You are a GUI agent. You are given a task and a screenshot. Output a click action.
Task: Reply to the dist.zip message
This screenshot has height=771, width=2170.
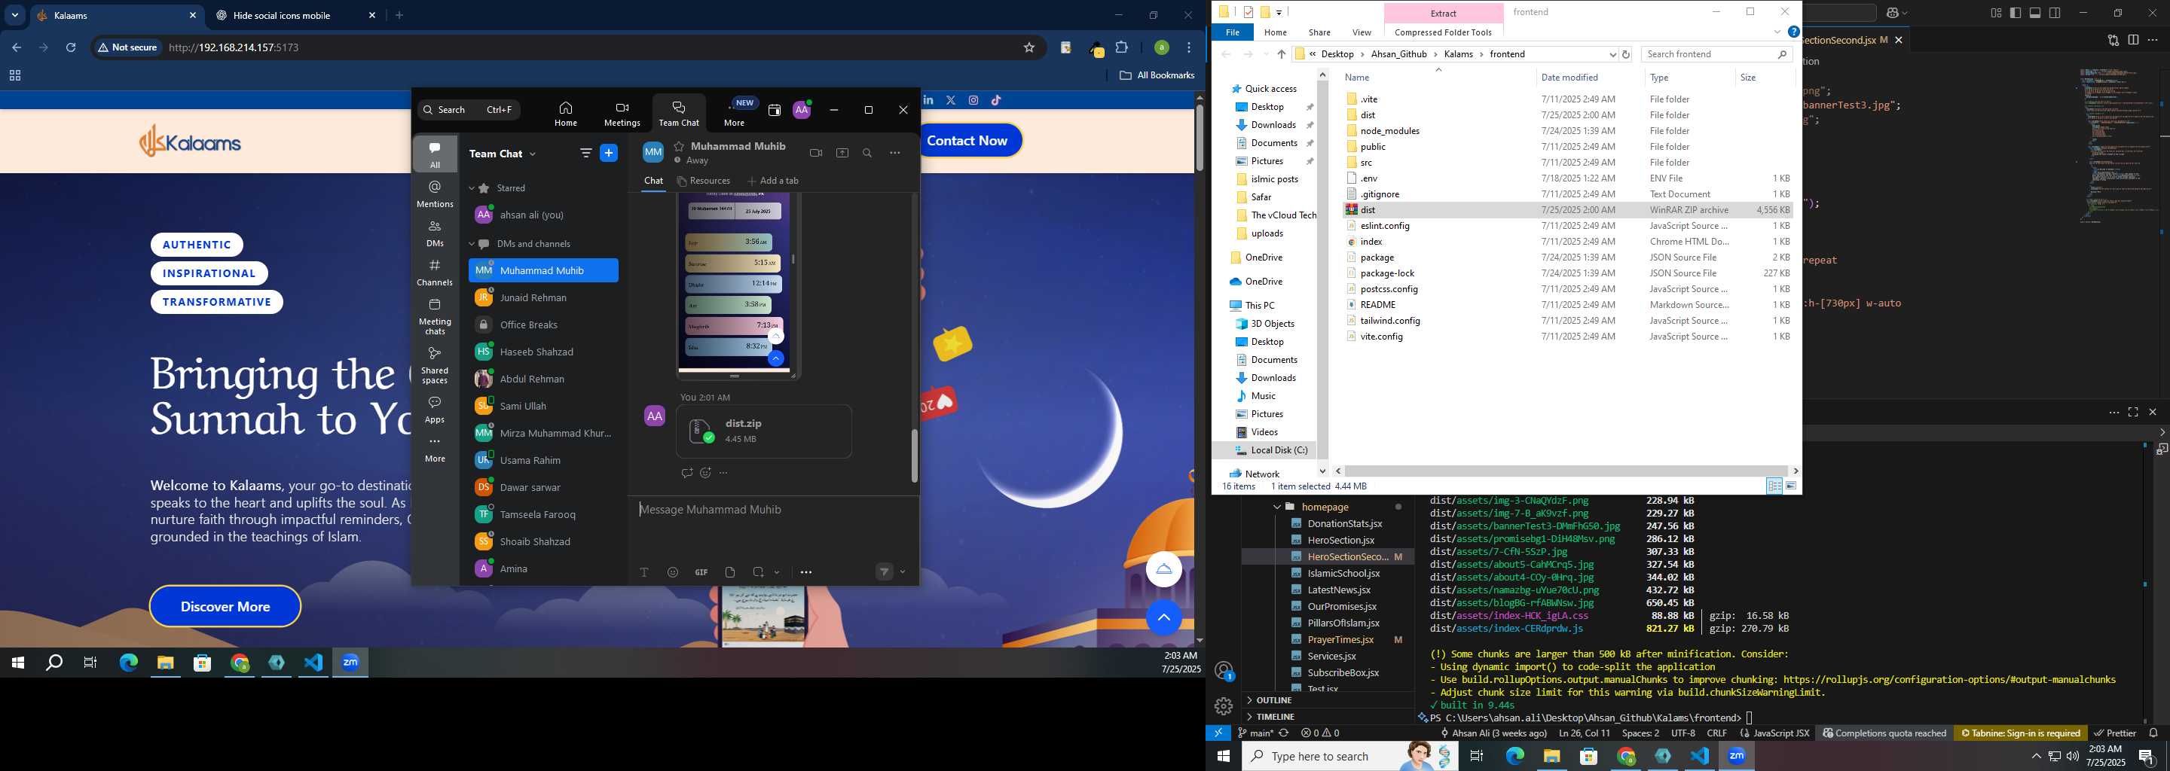686,473
